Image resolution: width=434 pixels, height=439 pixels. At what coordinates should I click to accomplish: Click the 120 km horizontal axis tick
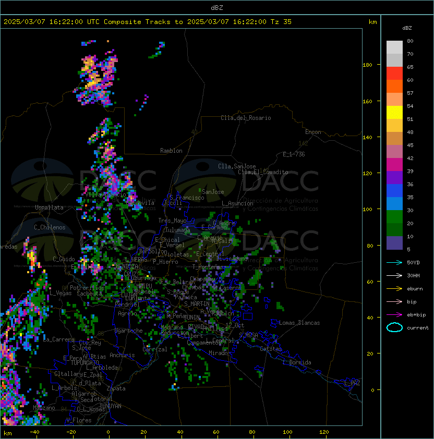324,432
